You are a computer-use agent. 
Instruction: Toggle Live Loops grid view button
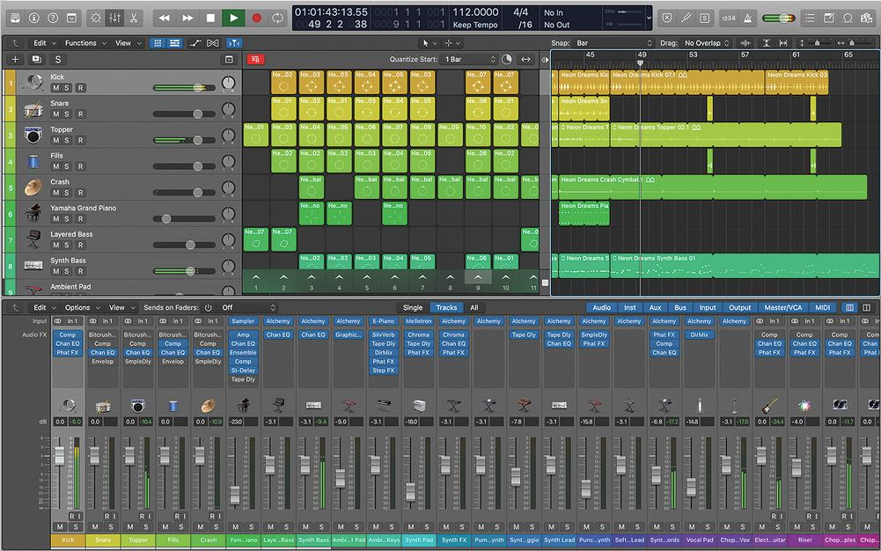coord(158,42)
